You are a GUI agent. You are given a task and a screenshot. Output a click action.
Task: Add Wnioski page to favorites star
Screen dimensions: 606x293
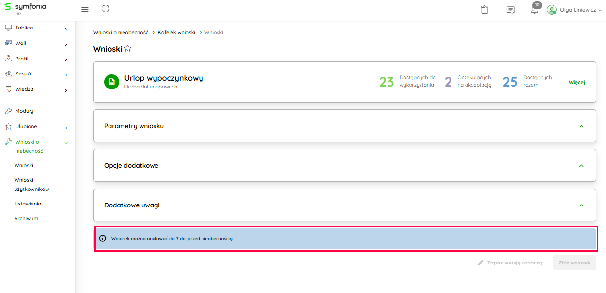coord(128,49)
